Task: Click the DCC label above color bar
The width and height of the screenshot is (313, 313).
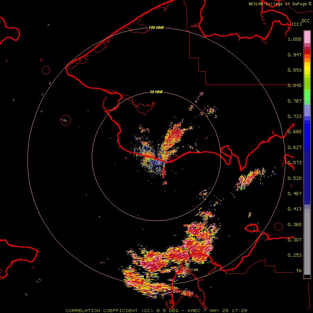Action: click(x=305, y=21)
